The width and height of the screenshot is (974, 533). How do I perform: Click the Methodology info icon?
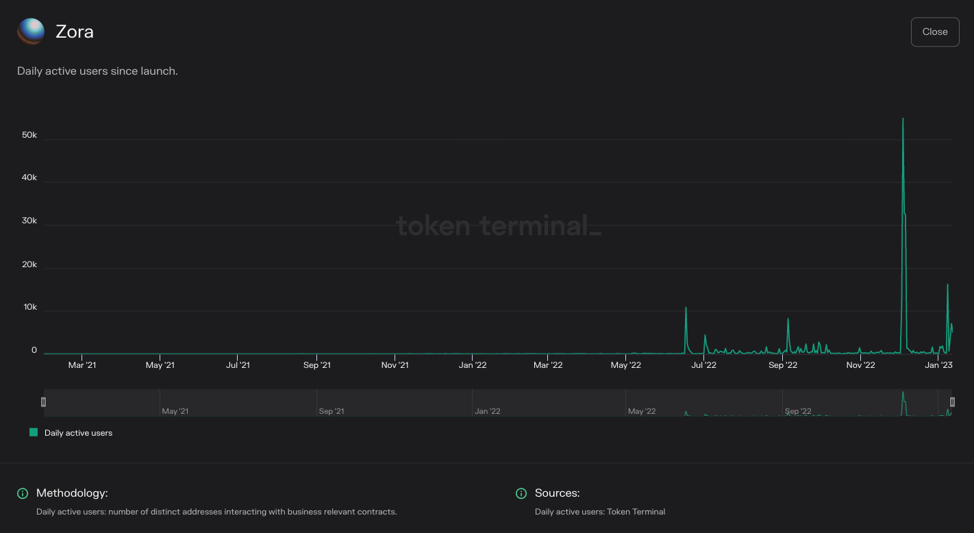tap(23, 493)
